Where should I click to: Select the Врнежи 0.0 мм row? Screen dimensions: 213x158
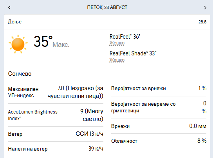click(159, 126)
